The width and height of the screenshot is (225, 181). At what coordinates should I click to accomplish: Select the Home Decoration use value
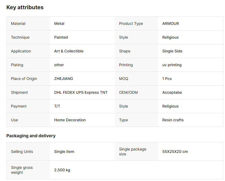click(70, 120)
